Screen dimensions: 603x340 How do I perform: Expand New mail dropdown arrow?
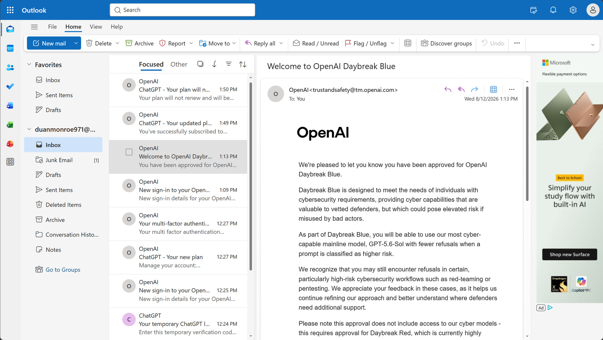(76, 43)
